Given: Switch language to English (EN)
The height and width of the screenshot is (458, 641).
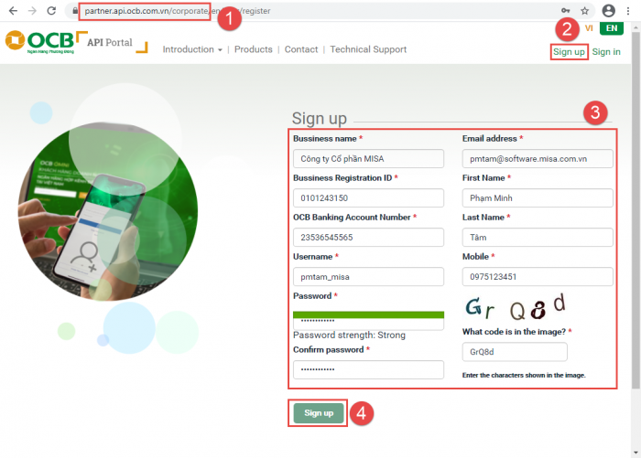Looking at the screenshot, I should click(612, 28).
